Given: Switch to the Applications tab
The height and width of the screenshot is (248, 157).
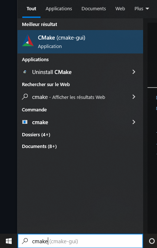Looking at the screenshot, I should pyautogui.click(x=59, y=8).
